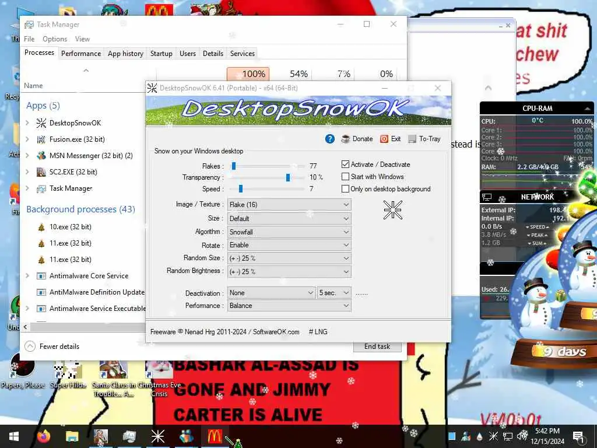Click Fewer details in Task Manager
The width and height of the screenshot is (597, 448).
(x=52, y=346)
